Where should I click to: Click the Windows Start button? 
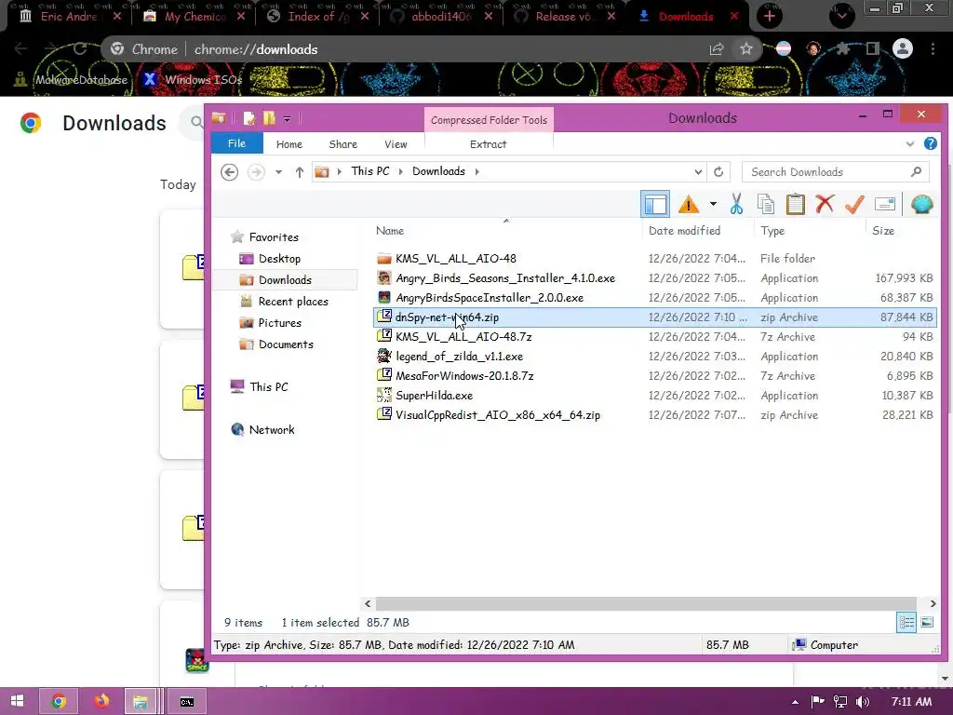click(x=17, y=701)
